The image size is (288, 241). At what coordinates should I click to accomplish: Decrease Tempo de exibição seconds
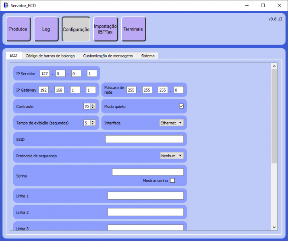(93, 124)
